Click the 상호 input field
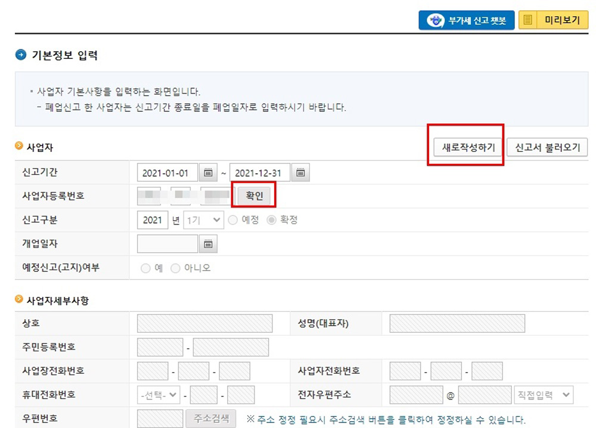Image resolution: width=596 pixels, height=428 pixels. 204,324
